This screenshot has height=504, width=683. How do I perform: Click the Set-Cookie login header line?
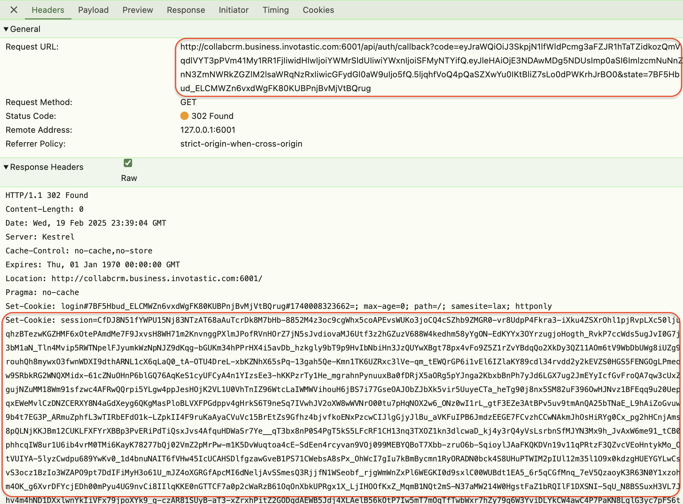(x=278, y=306)
